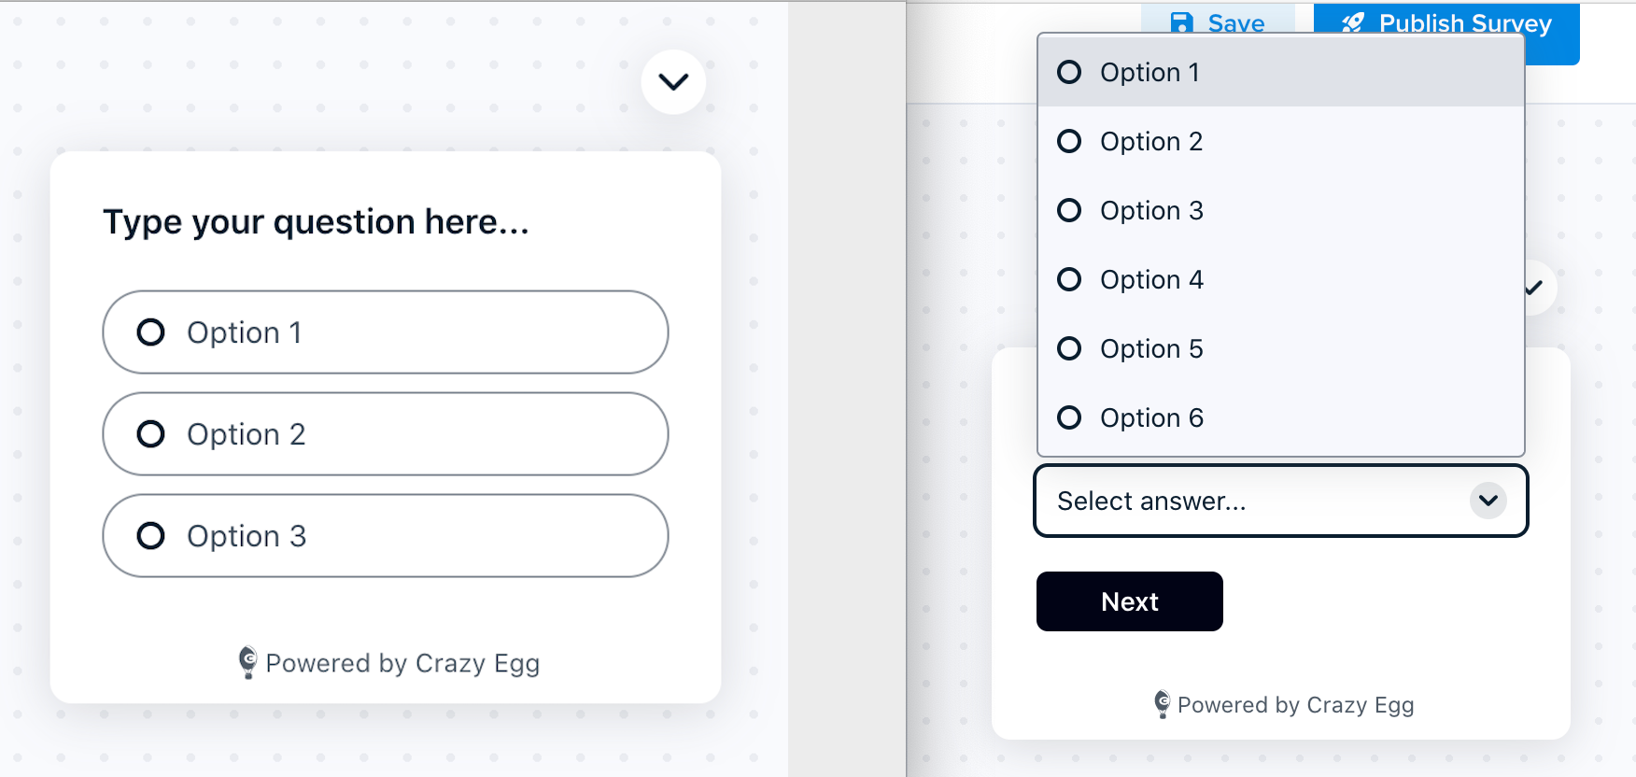Click the black Next button
The height and width of the screenshot is (777, 1636).
point(1130,601)
